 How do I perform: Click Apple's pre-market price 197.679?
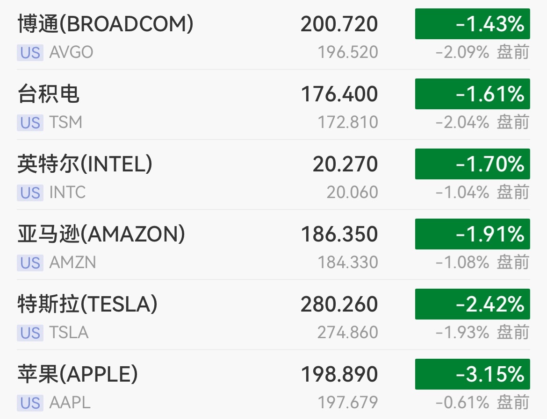347,403
